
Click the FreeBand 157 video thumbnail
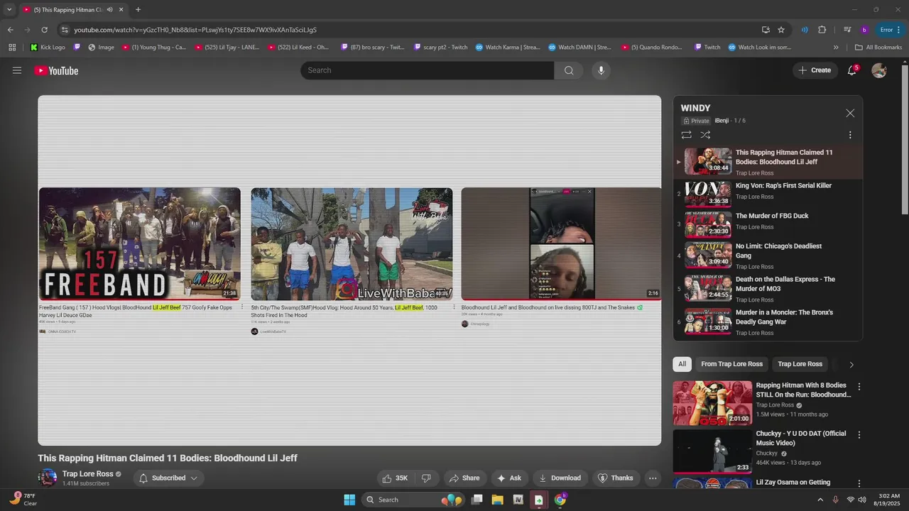[140, 243]
